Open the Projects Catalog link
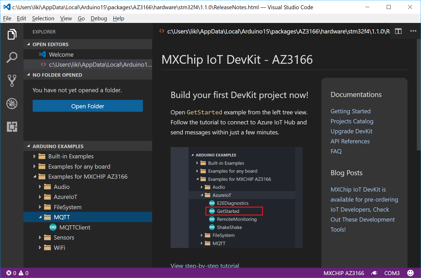 pos(352,121)
